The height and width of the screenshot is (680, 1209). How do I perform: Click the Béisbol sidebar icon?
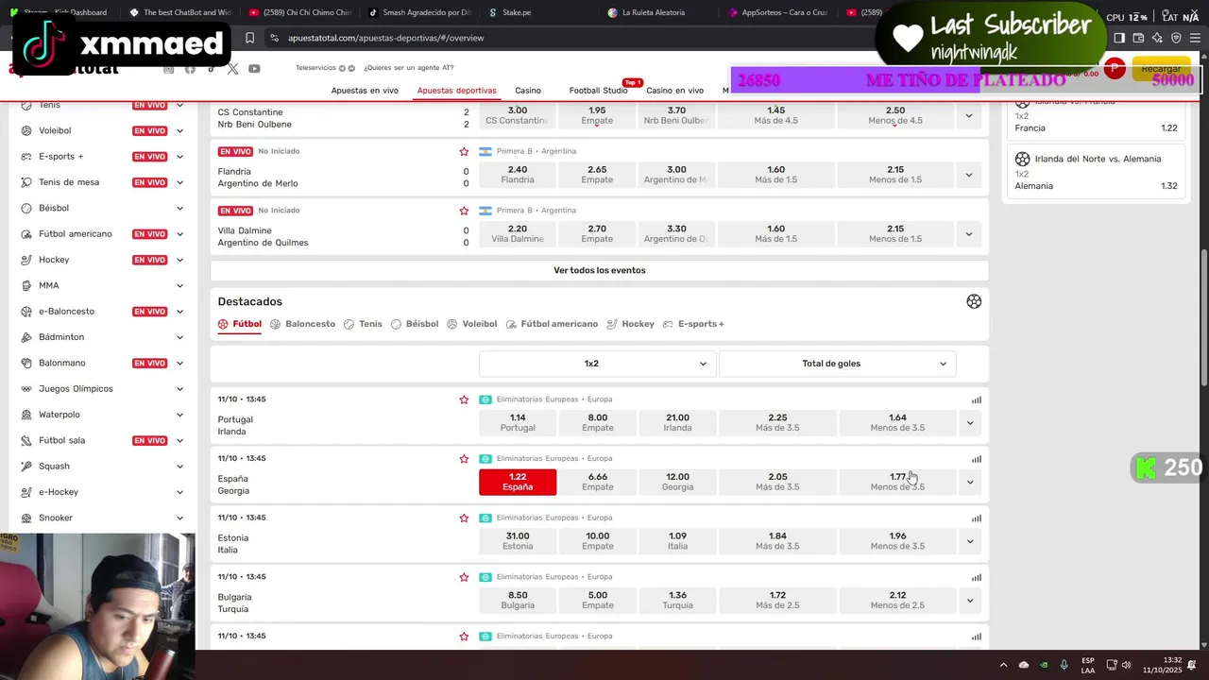coord(26,208)
